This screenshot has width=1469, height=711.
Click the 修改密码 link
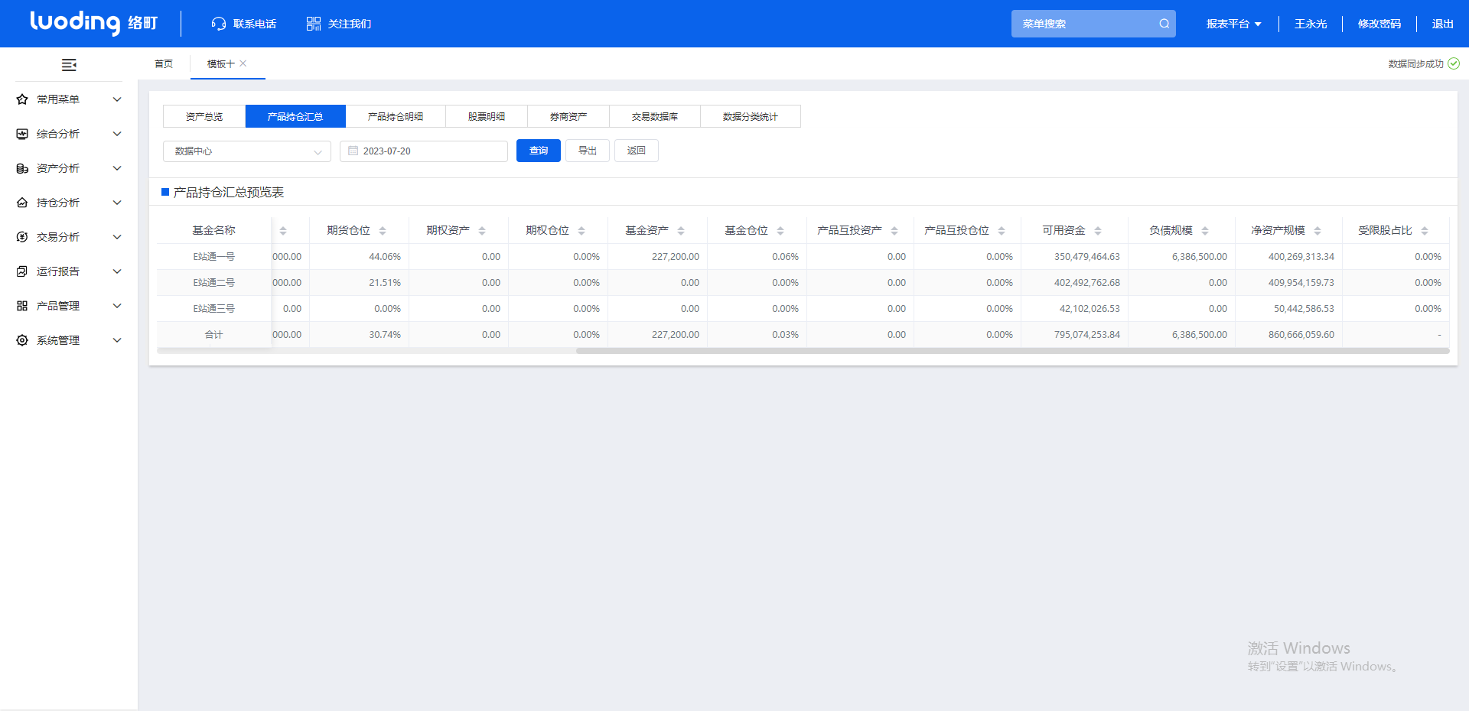click(x=1379, y=24)
